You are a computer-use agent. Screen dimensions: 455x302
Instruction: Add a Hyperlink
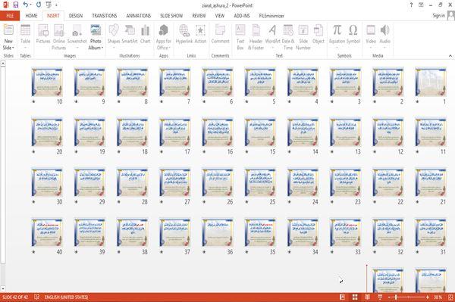click(184, 34)
